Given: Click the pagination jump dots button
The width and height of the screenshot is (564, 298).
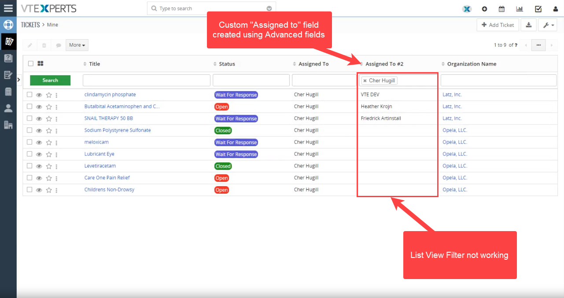Looking at the screenshot, I should click(538, 45).
